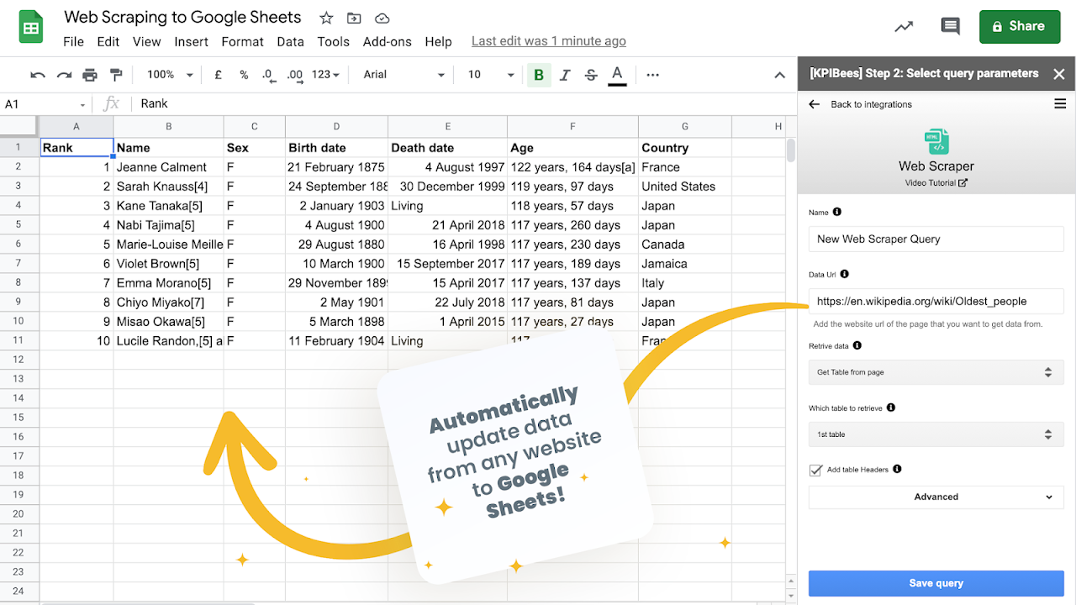Print the spreadsheet

click(90, 75)
